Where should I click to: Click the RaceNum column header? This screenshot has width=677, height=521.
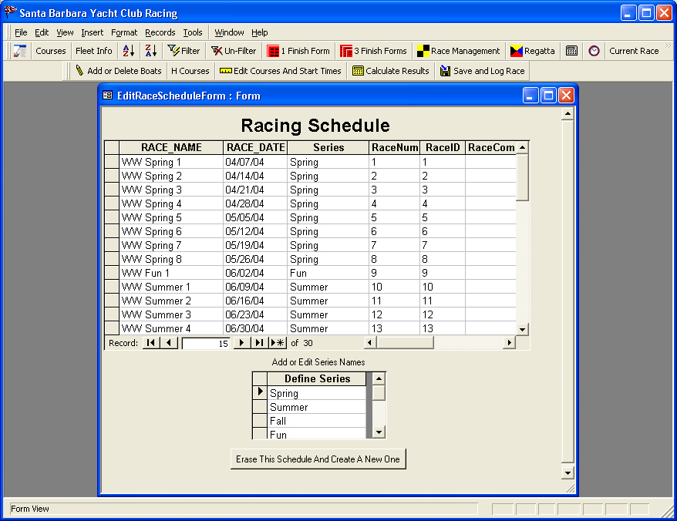point(395,148)
